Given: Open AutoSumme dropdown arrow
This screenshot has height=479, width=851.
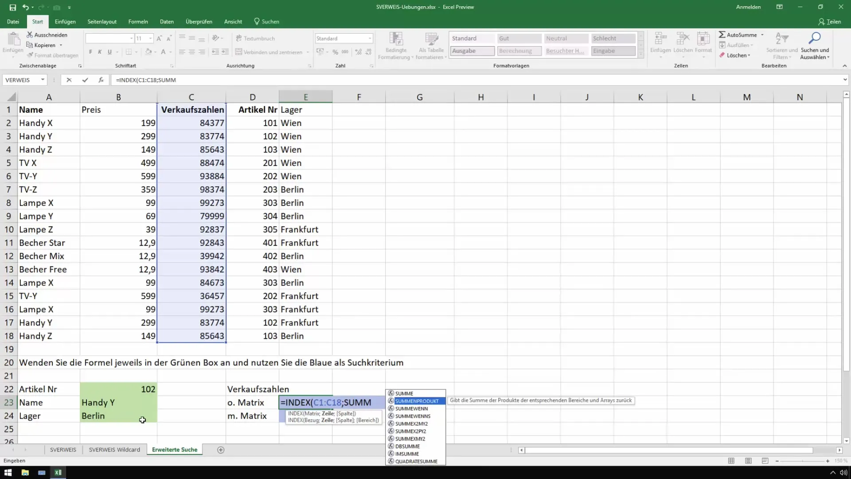Looking at the screenshot, I should click(762, 35).
